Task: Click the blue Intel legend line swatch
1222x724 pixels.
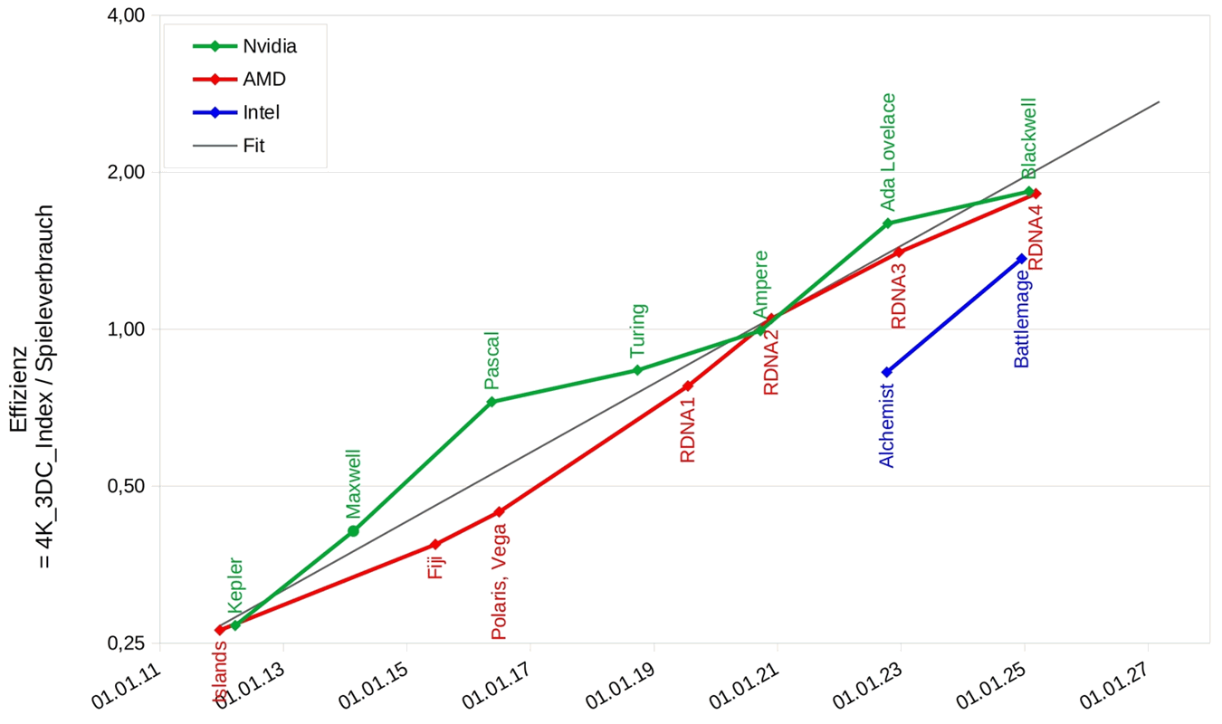Action: [x=215, y=112]
